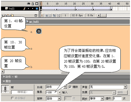The height and width of the screenshot is (102, 131).
Task: Toggle the 命名锚记 checkbox
Action: coord(13,98)
